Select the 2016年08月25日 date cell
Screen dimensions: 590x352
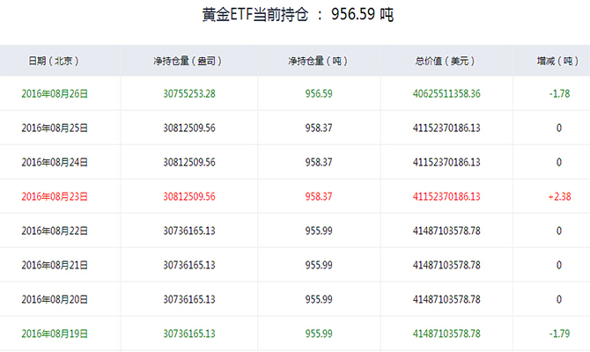point(55,128)
